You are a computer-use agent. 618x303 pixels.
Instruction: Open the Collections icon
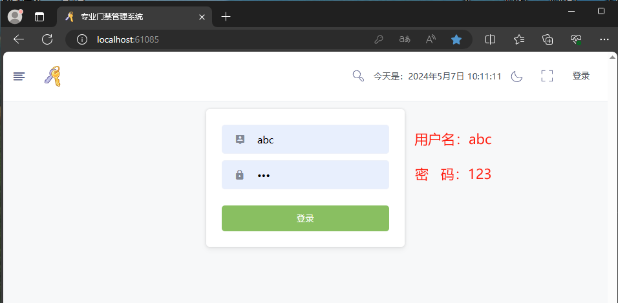pos(548,39)
